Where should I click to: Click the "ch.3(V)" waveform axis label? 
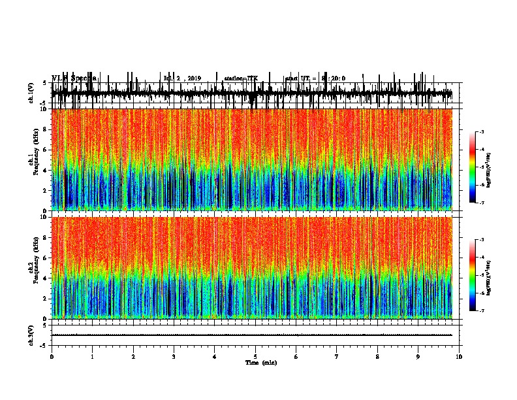tap(31, 336)
